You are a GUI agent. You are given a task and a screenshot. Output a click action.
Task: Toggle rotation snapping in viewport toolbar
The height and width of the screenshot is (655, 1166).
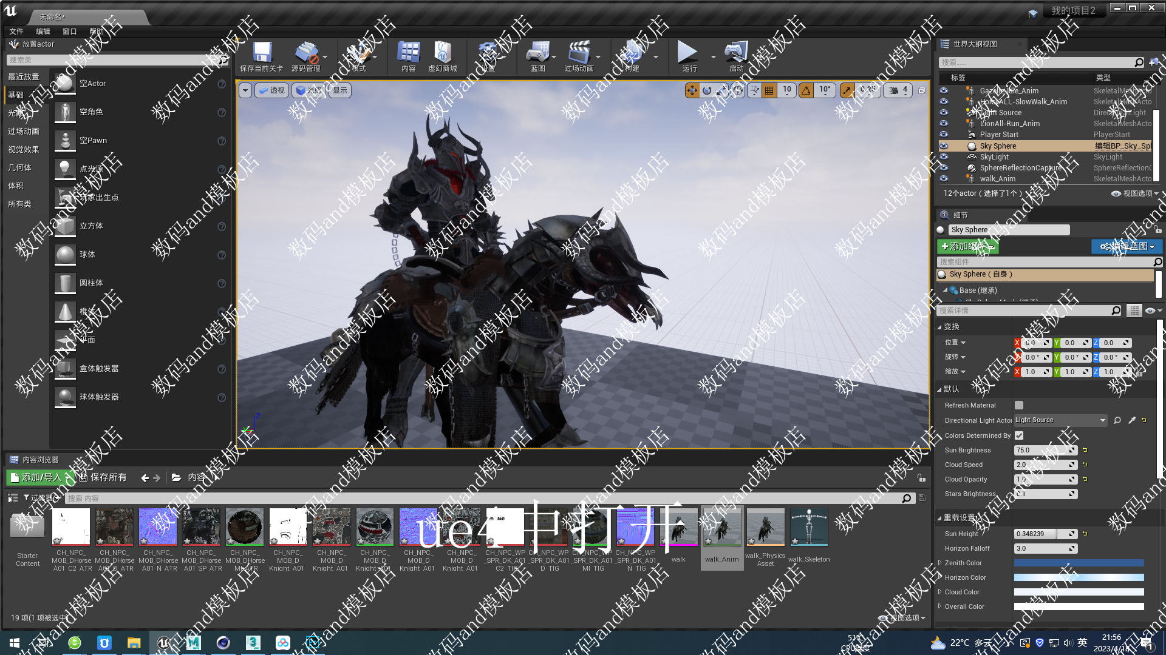(x=806, y=90)
